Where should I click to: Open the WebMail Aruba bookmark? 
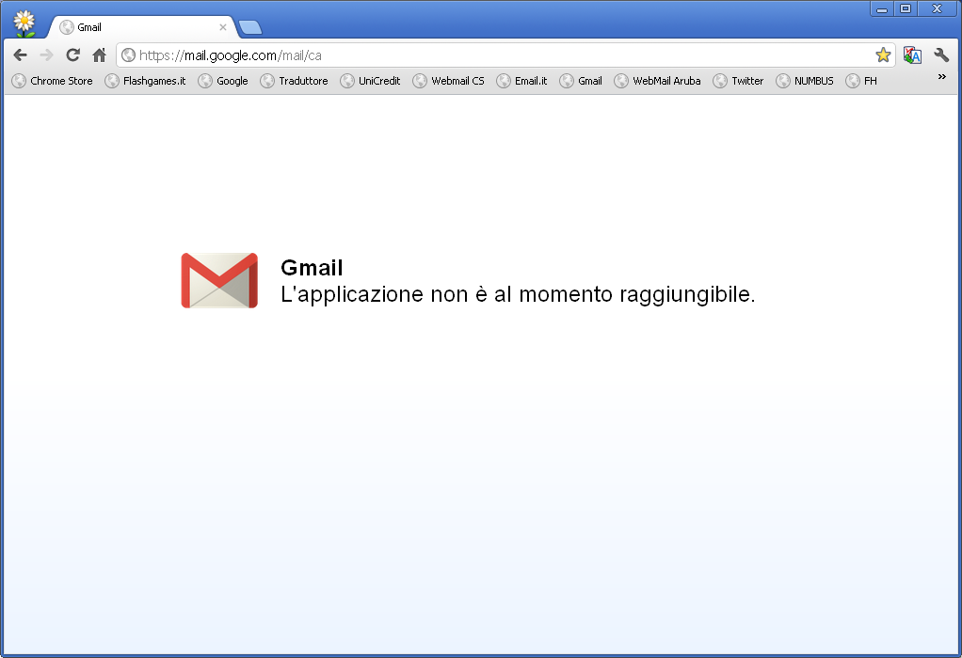coord(658,81)
